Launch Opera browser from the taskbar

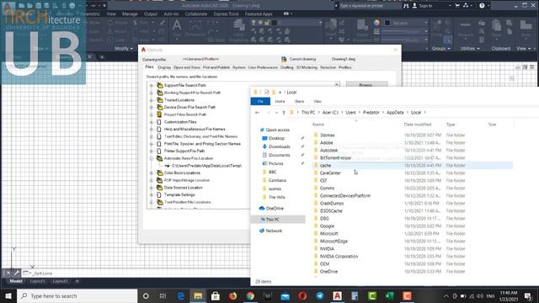click(x=302, y=295)
